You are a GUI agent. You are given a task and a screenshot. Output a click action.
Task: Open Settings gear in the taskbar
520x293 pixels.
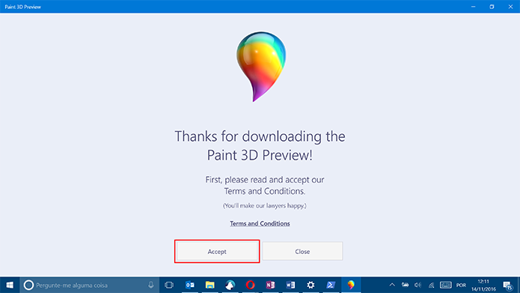point(311,285)
